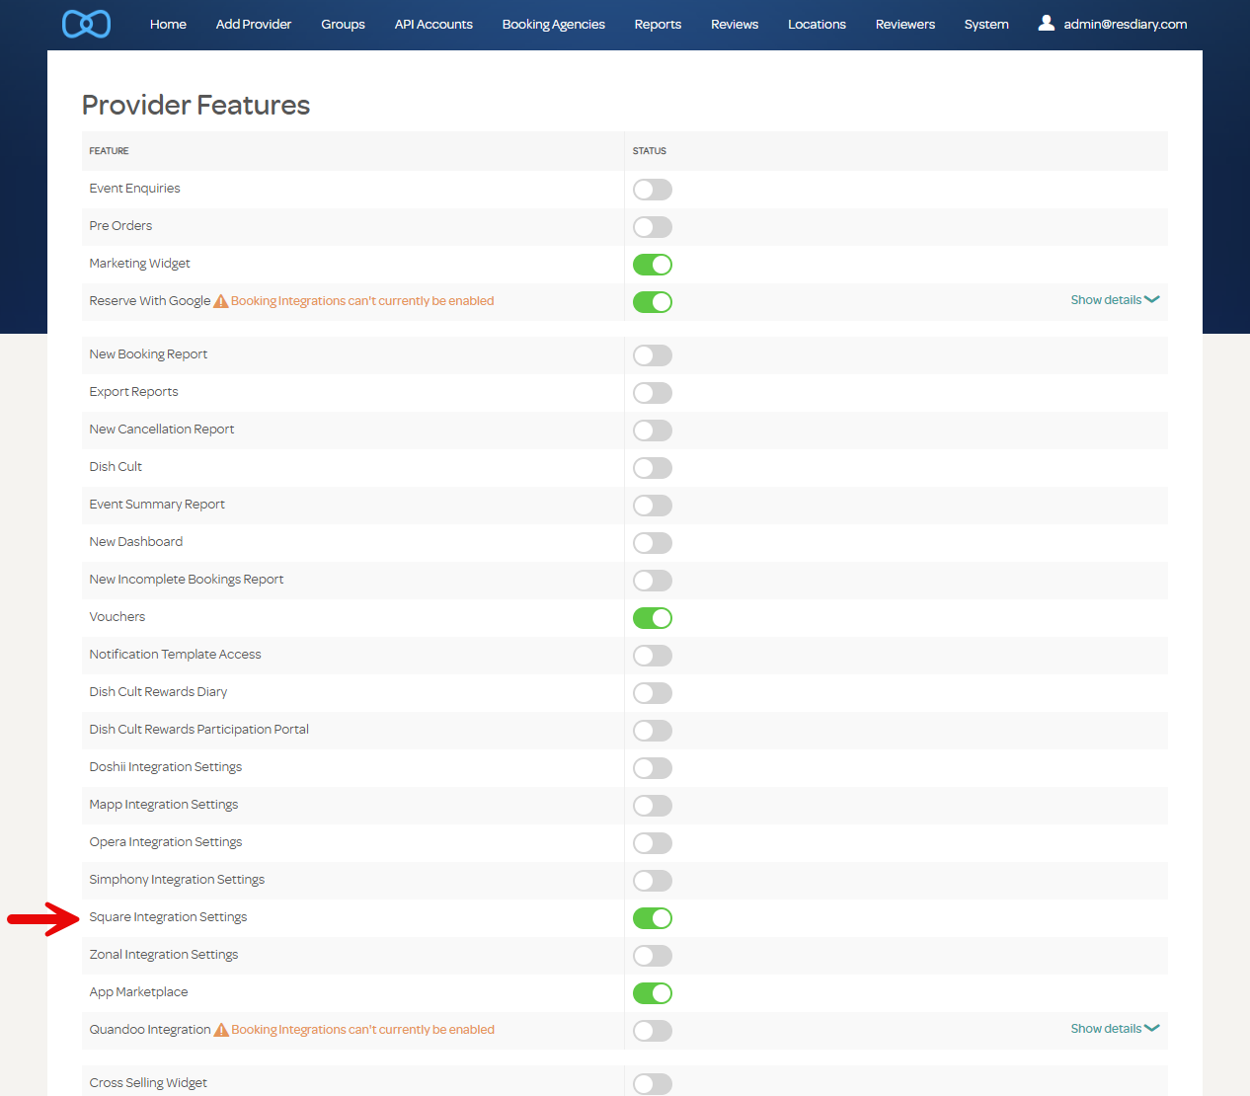Enable the Event Summary Report toggle
1250x1096 pixels.
653,506
